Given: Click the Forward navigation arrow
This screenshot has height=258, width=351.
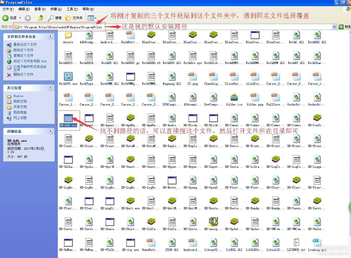Looking at the screenshot, I should (28, 18).
